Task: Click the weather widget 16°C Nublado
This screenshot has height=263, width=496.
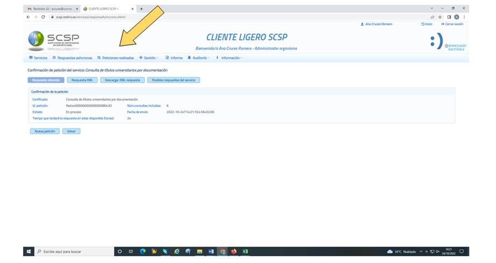Action: click(401, 252)
